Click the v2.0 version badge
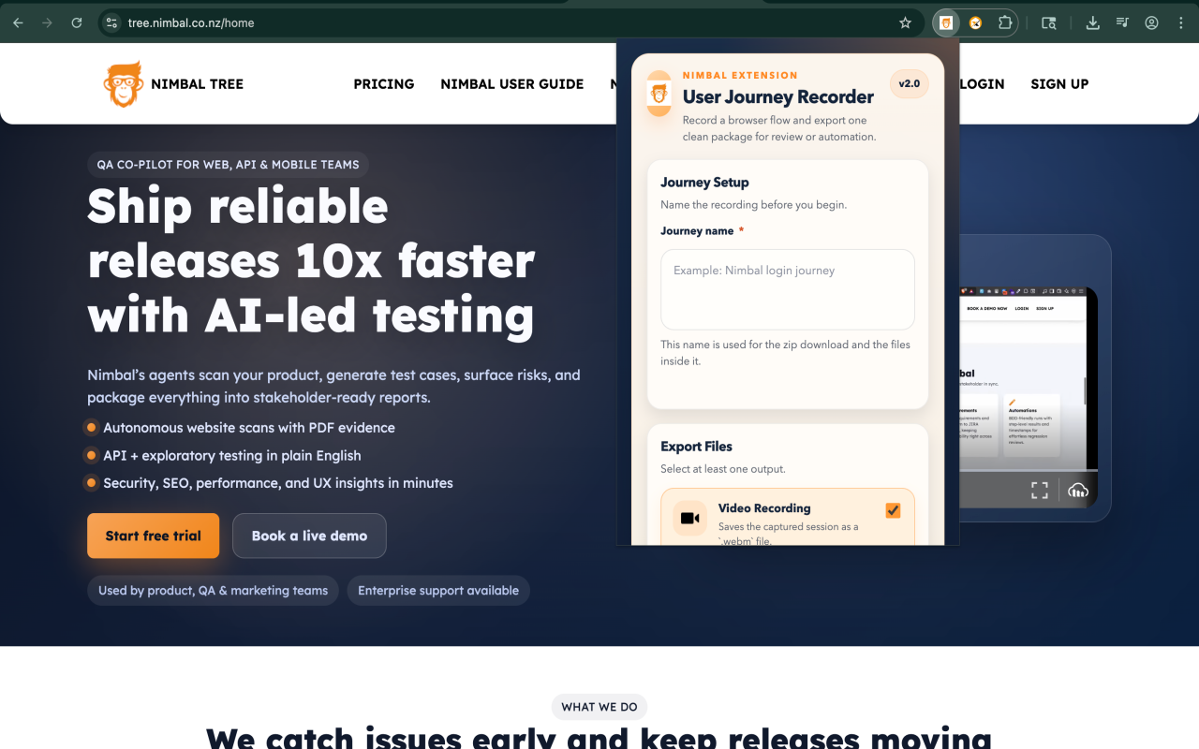 909,84
